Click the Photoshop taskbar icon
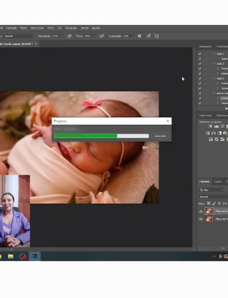228x298 pixels. click(35, 256)
